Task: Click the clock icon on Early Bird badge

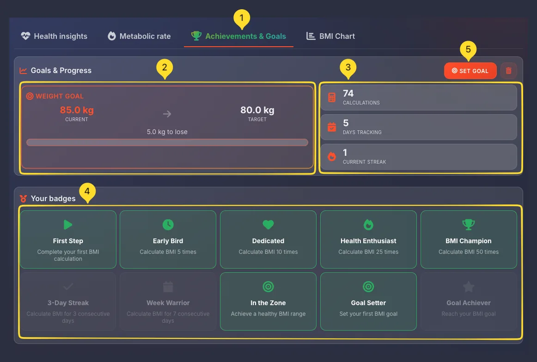Action: tap(168, 225)
